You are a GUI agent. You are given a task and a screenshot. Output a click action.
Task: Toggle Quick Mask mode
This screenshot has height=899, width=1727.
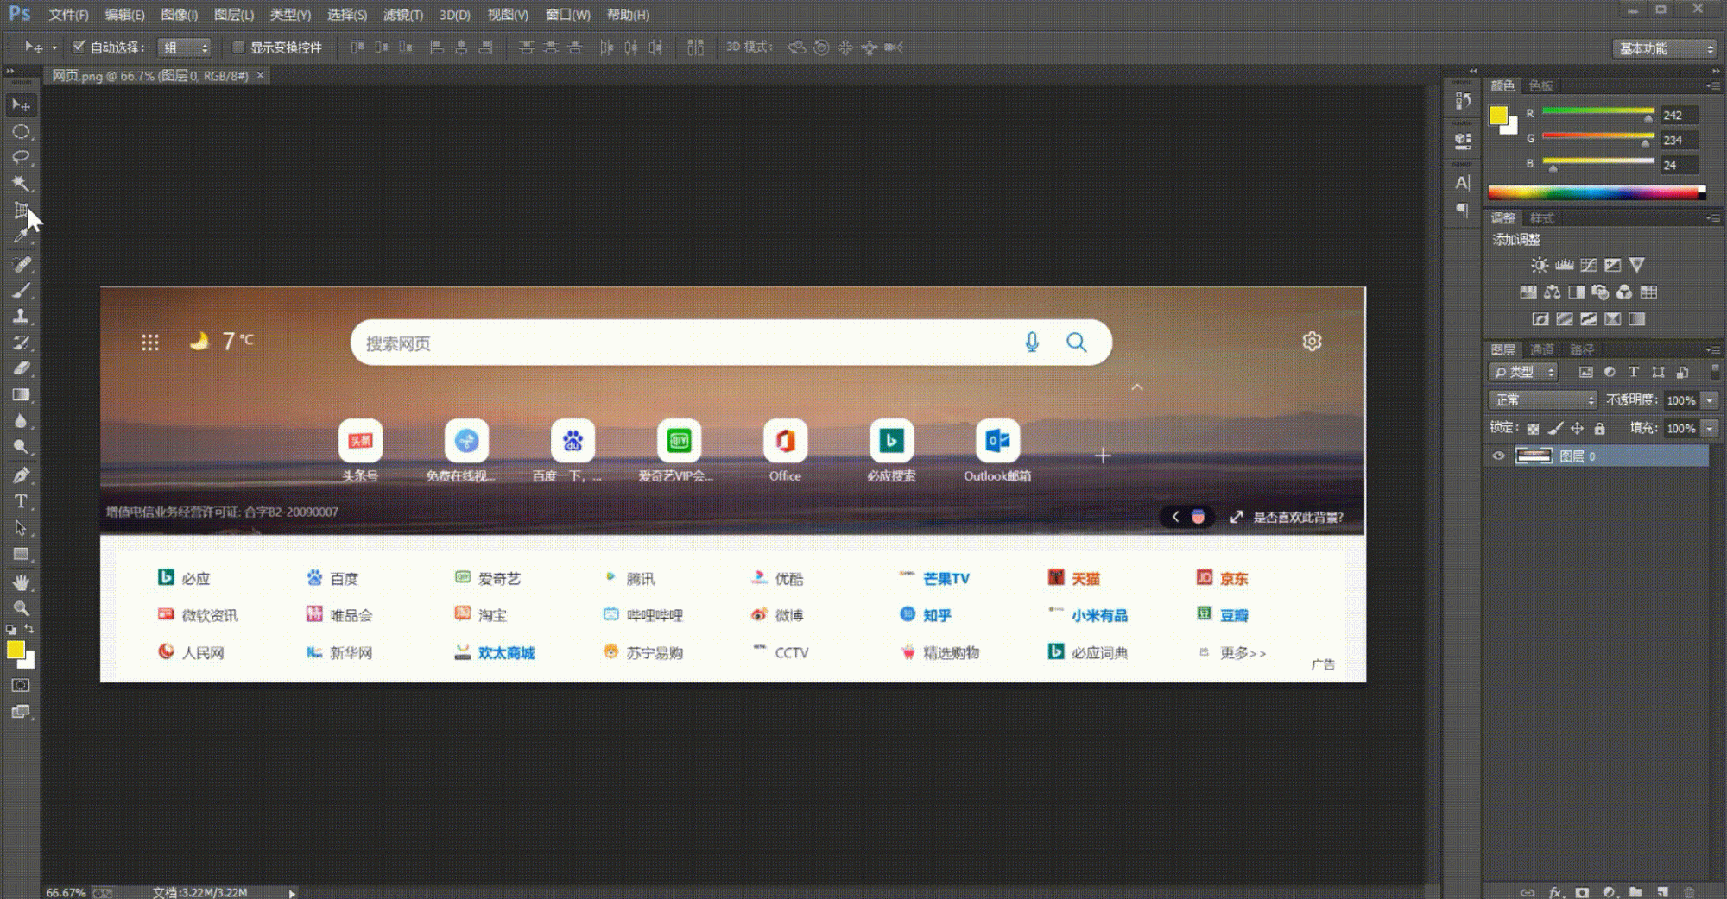(x=21, y=685)
